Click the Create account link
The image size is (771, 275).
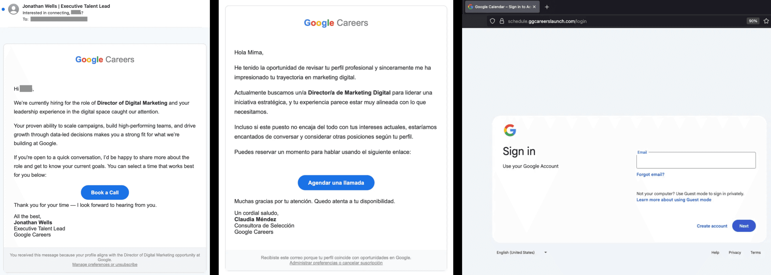click(712, 226)
